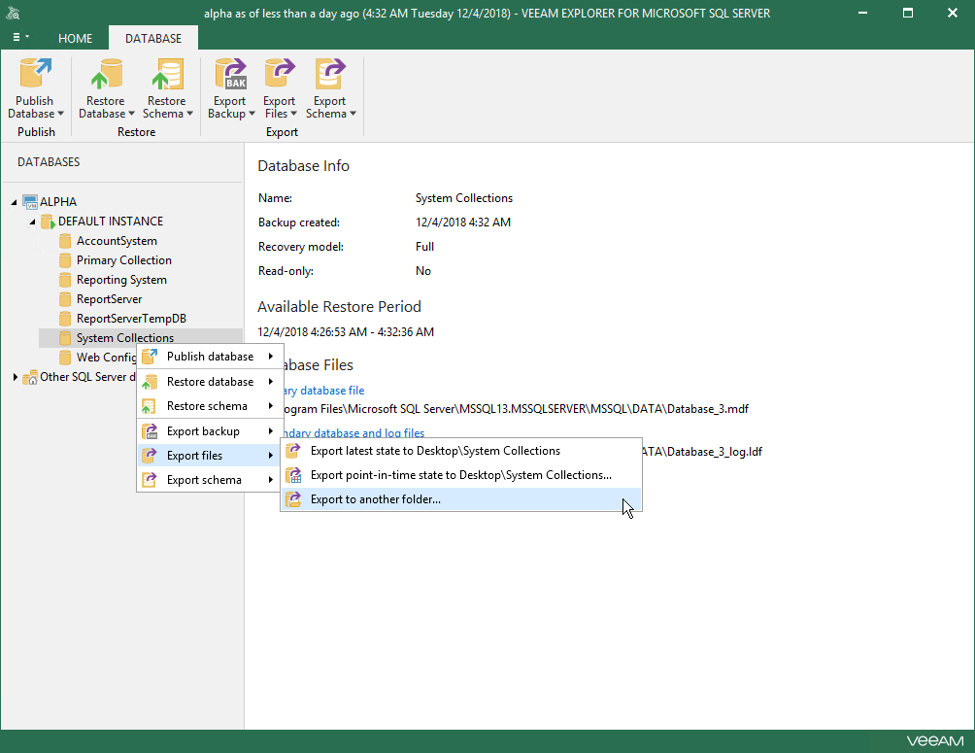
Task: Click Restore schema icon in context menu
Action: tap(150, 406)
